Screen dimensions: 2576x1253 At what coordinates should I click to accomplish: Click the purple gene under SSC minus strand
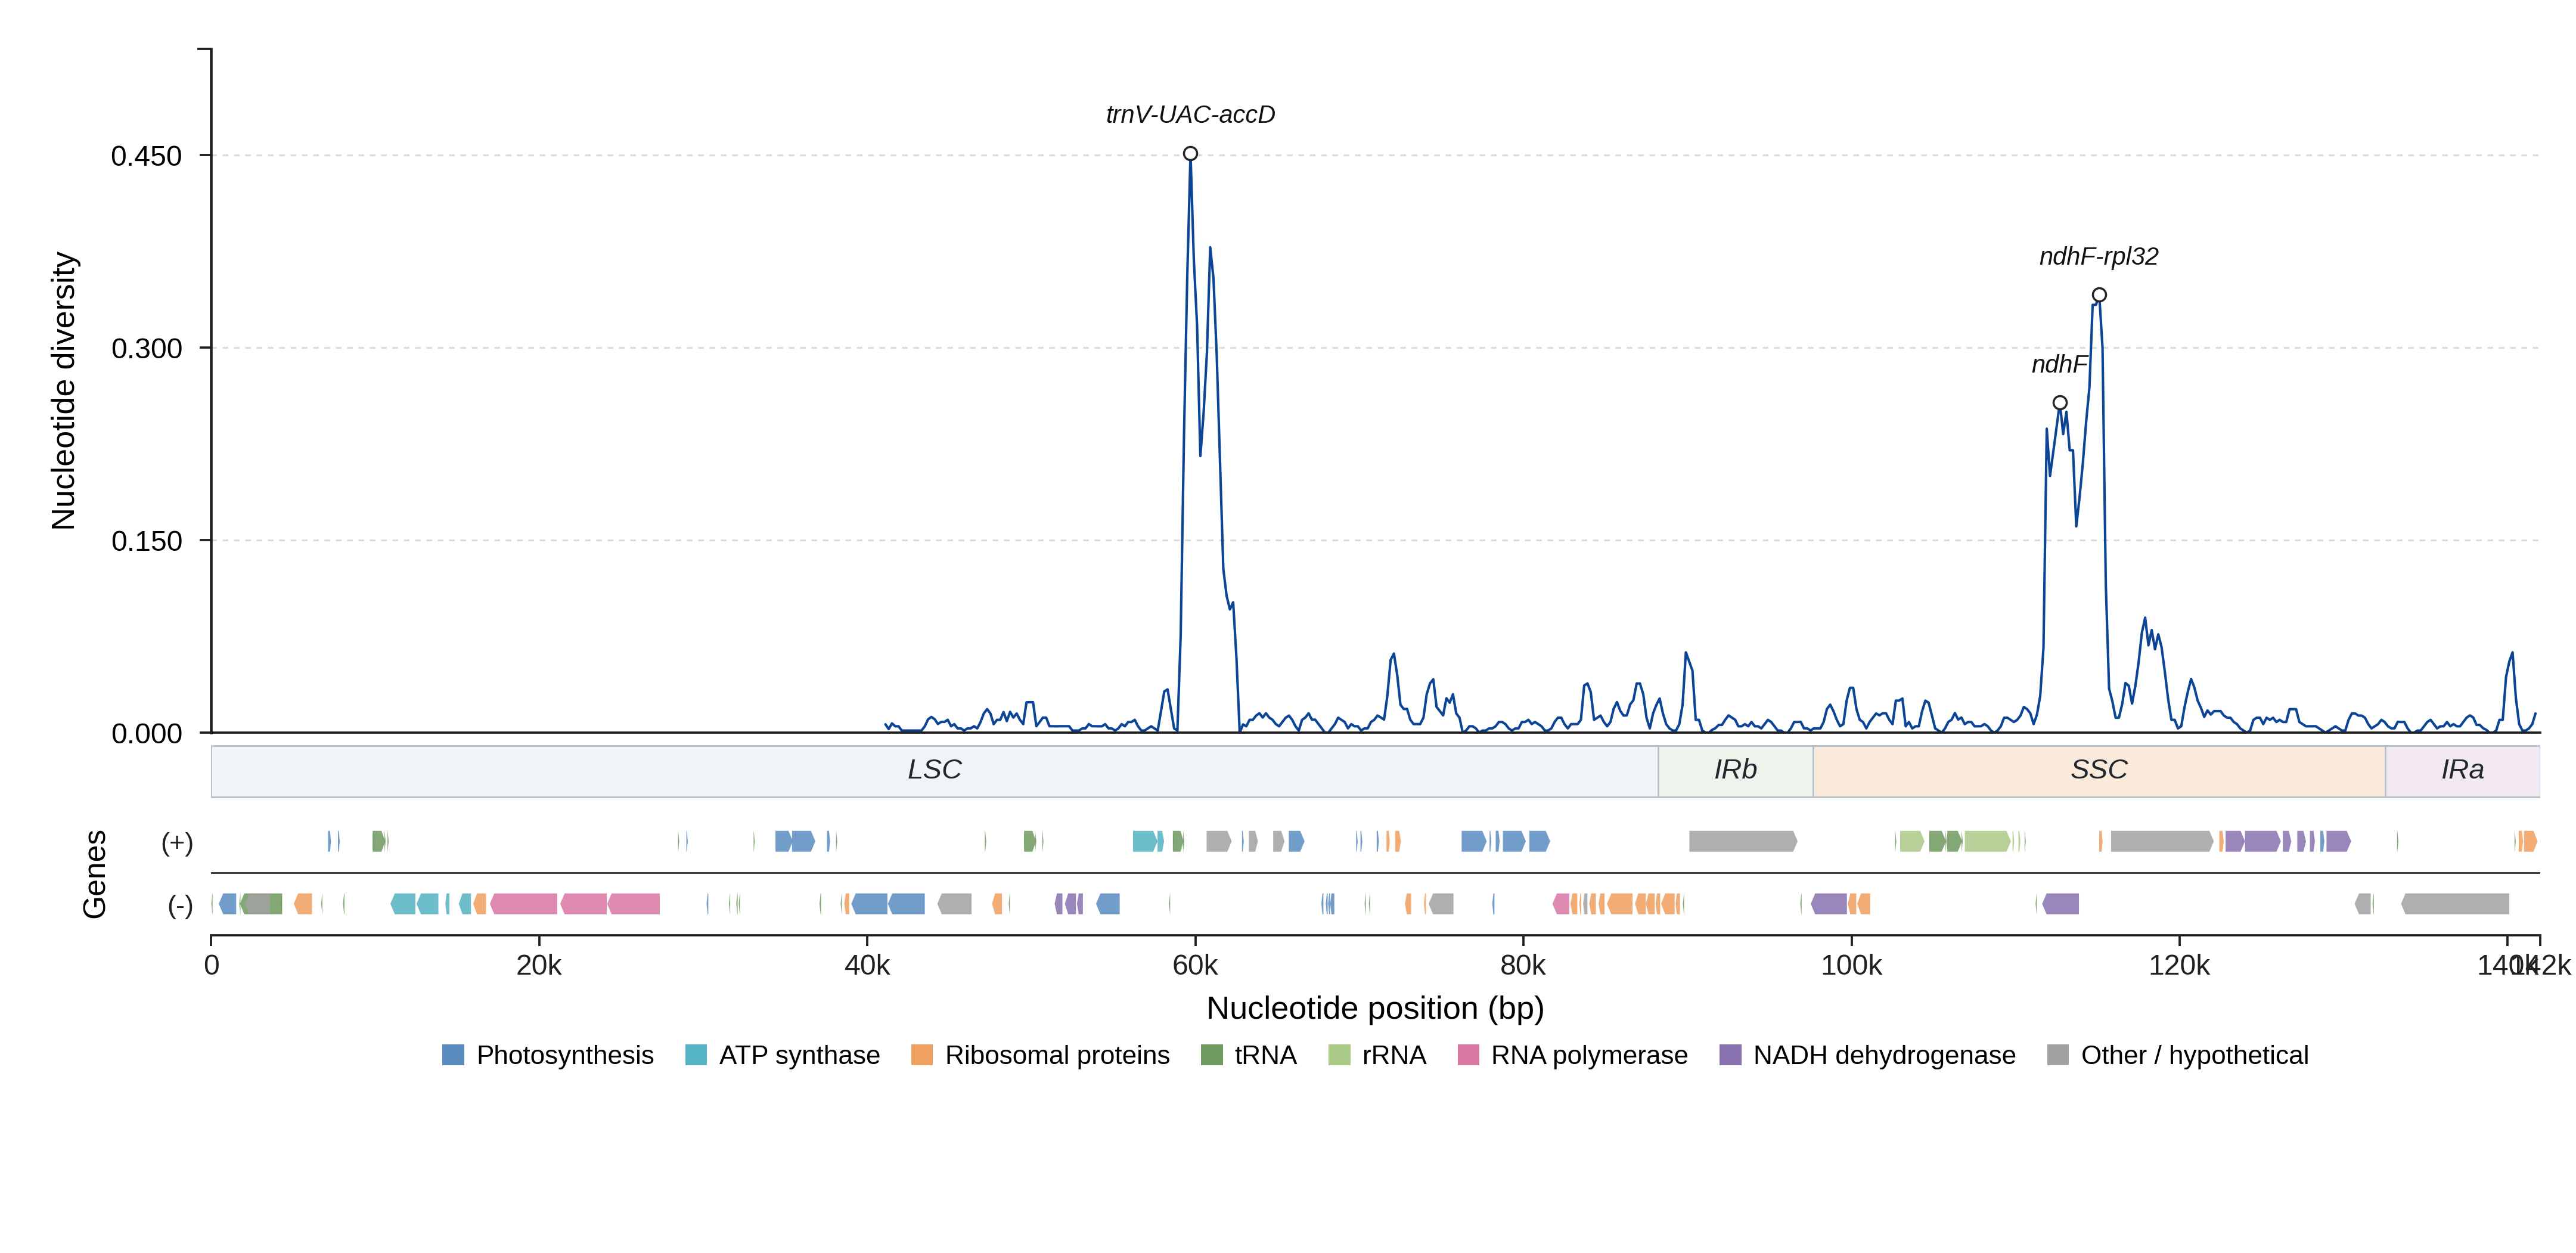(2060, 904)
